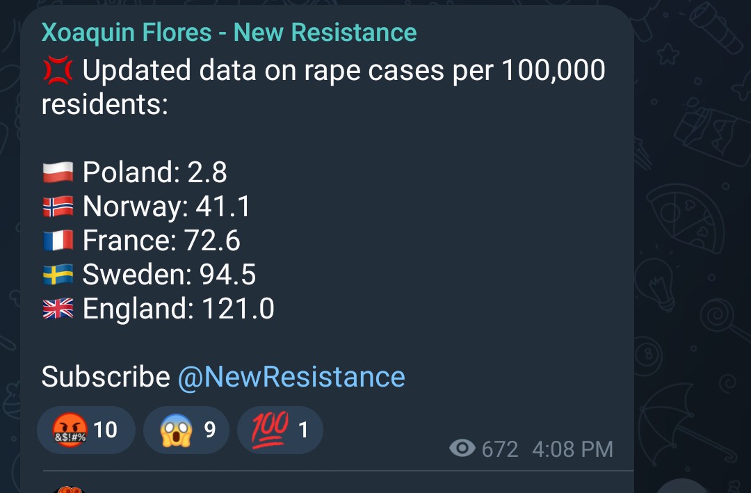Click the eye views icon
The height and width of the screenshot is (493, 751).
point(462,449)
